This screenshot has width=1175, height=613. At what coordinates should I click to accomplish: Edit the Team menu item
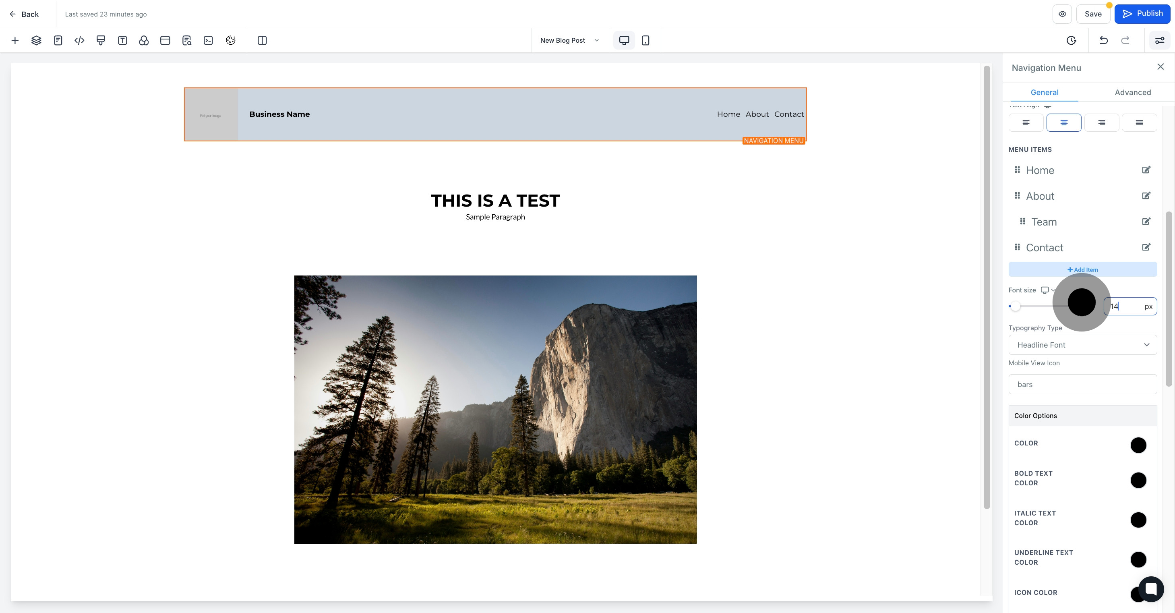(x=1146, y=222)
